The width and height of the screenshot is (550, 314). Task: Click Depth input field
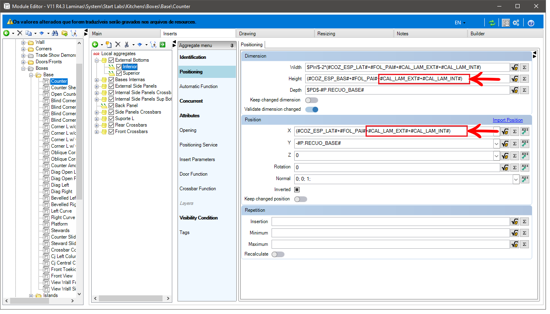[407, 90]
